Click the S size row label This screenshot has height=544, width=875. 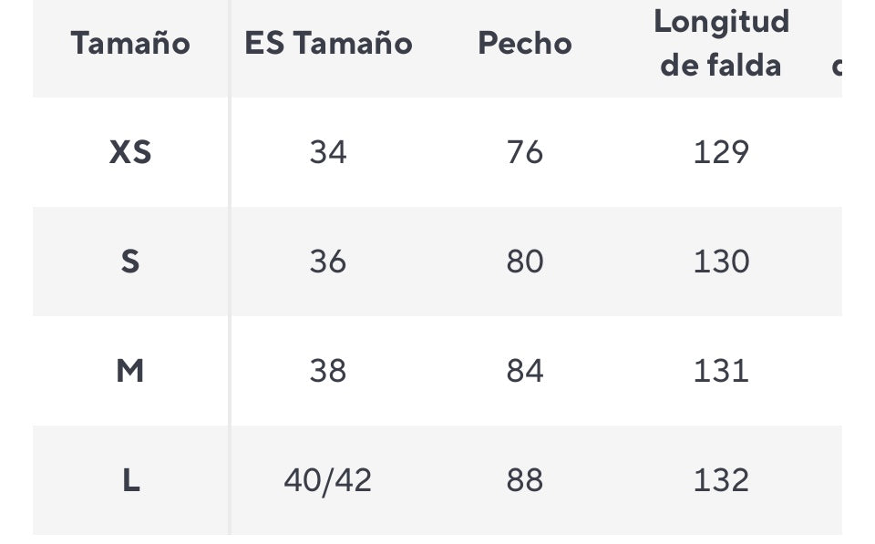[x=130, y=262]
